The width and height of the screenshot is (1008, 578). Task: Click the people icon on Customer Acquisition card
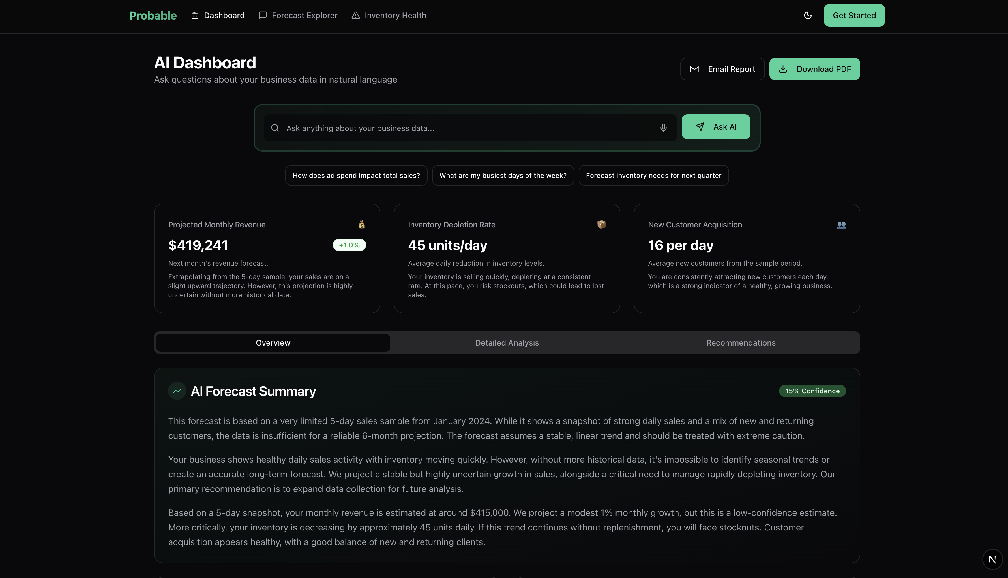pos(841,225)
